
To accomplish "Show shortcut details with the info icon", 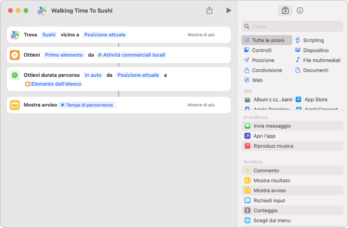I will [300, 10].
